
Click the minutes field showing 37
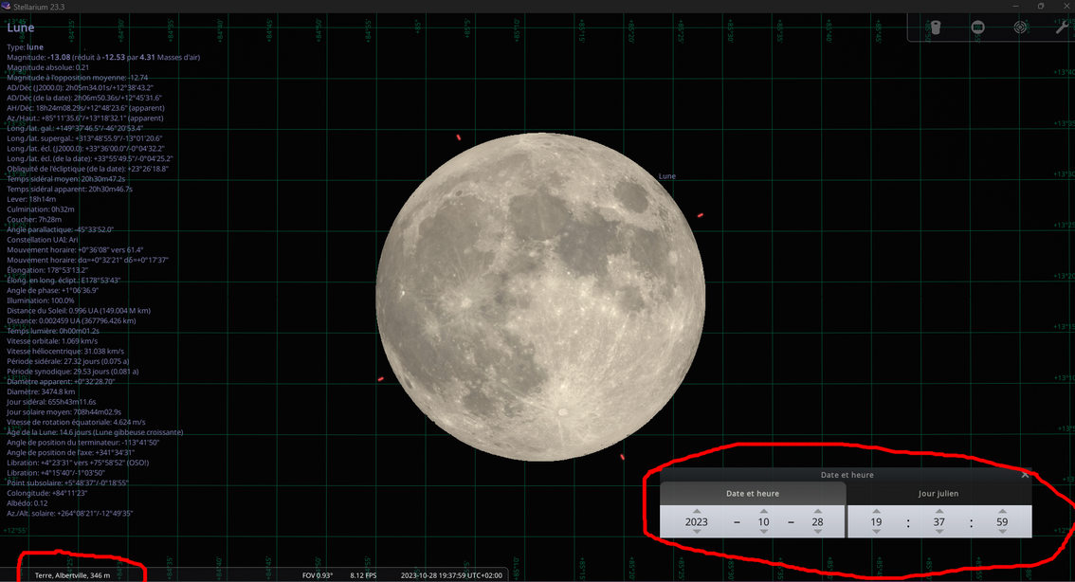[x=939, y=521]
